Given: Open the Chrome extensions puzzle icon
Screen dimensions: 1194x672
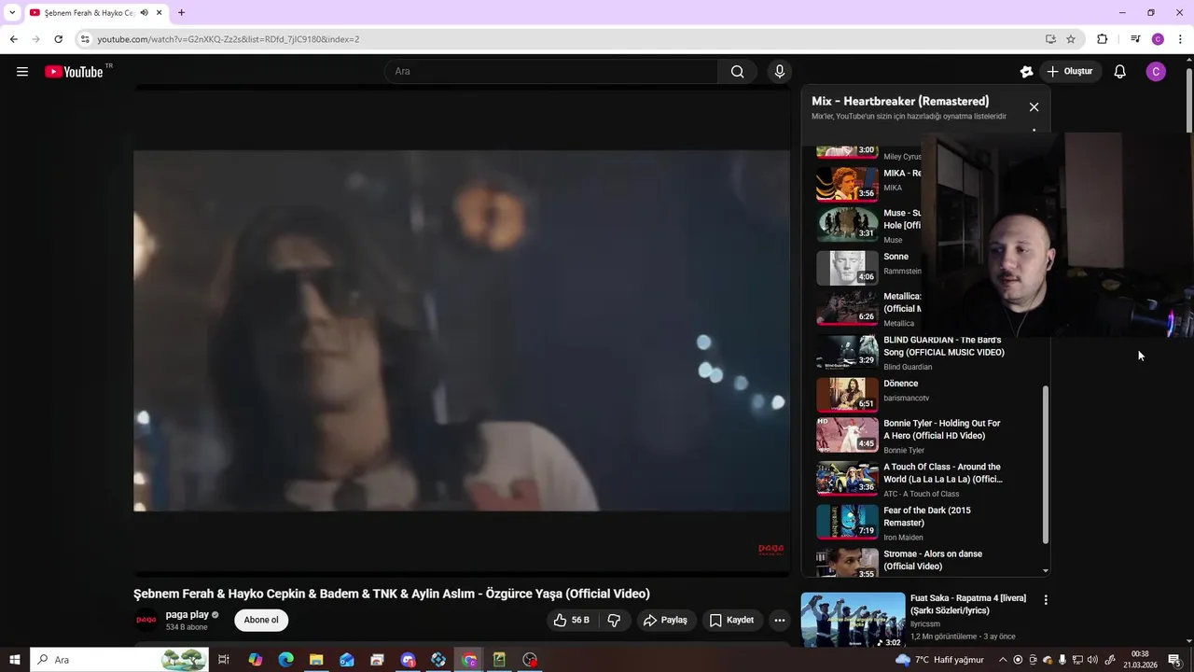Looking at the screenshot, I should coord(1102,39).
